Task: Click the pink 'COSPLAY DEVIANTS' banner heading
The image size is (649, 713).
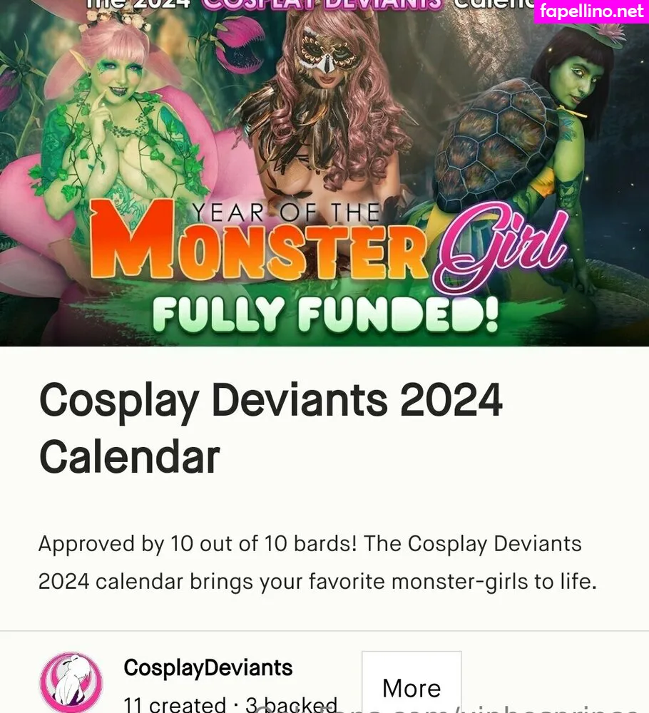Action: 322,4
